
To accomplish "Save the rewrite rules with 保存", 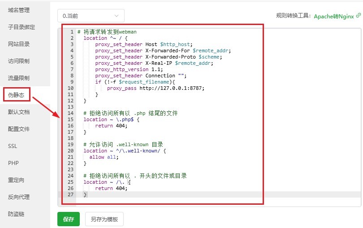I will [x=69, y=219].
